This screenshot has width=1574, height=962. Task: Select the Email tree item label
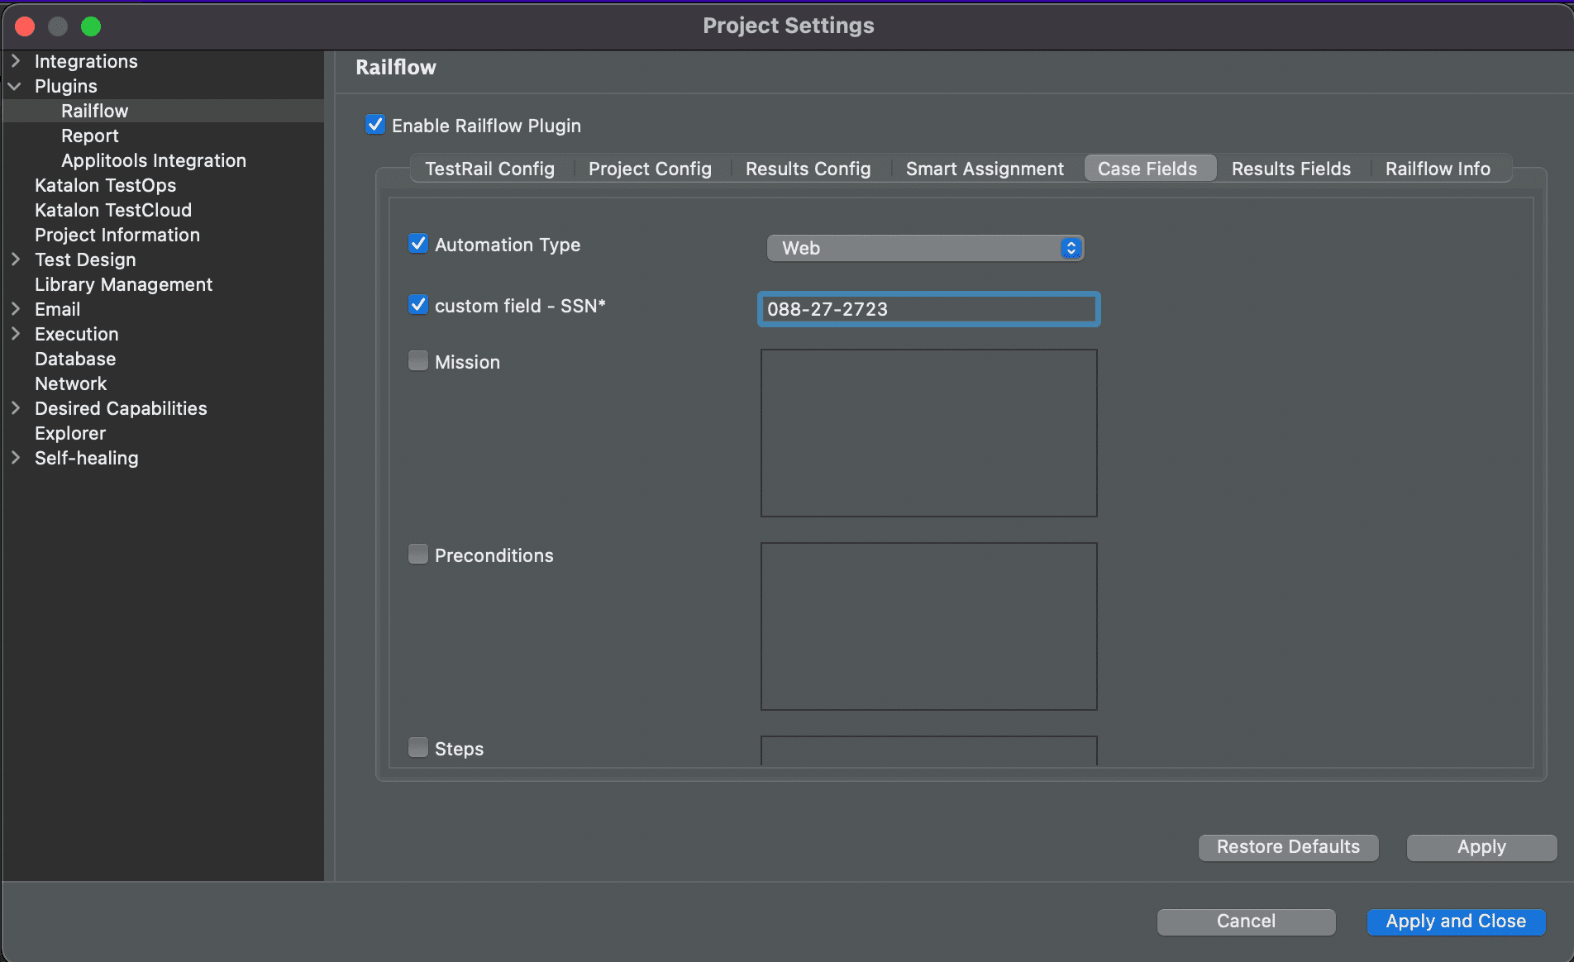57,309
